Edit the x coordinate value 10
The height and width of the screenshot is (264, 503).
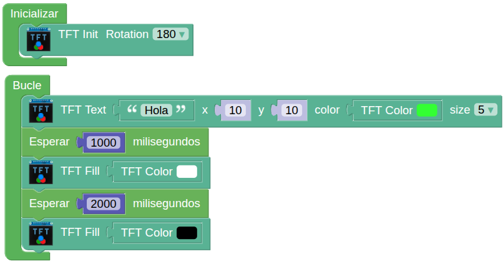(235, 110)
